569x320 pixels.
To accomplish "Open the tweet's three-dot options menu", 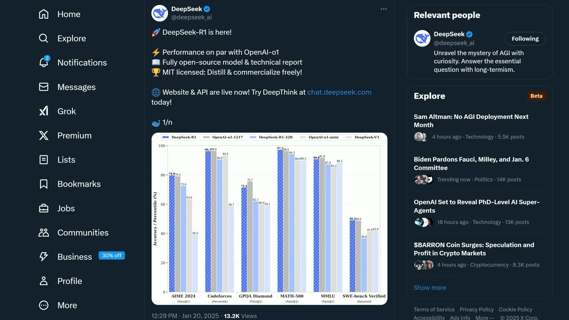I will click(x=383, y=9).
